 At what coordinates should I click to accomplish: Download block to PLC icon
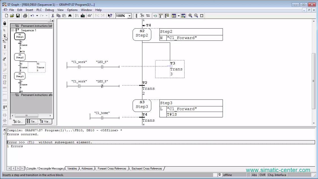[83, 16]
